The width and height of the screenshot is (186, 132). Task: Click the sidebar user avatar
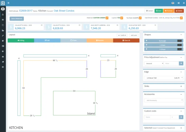3,9
